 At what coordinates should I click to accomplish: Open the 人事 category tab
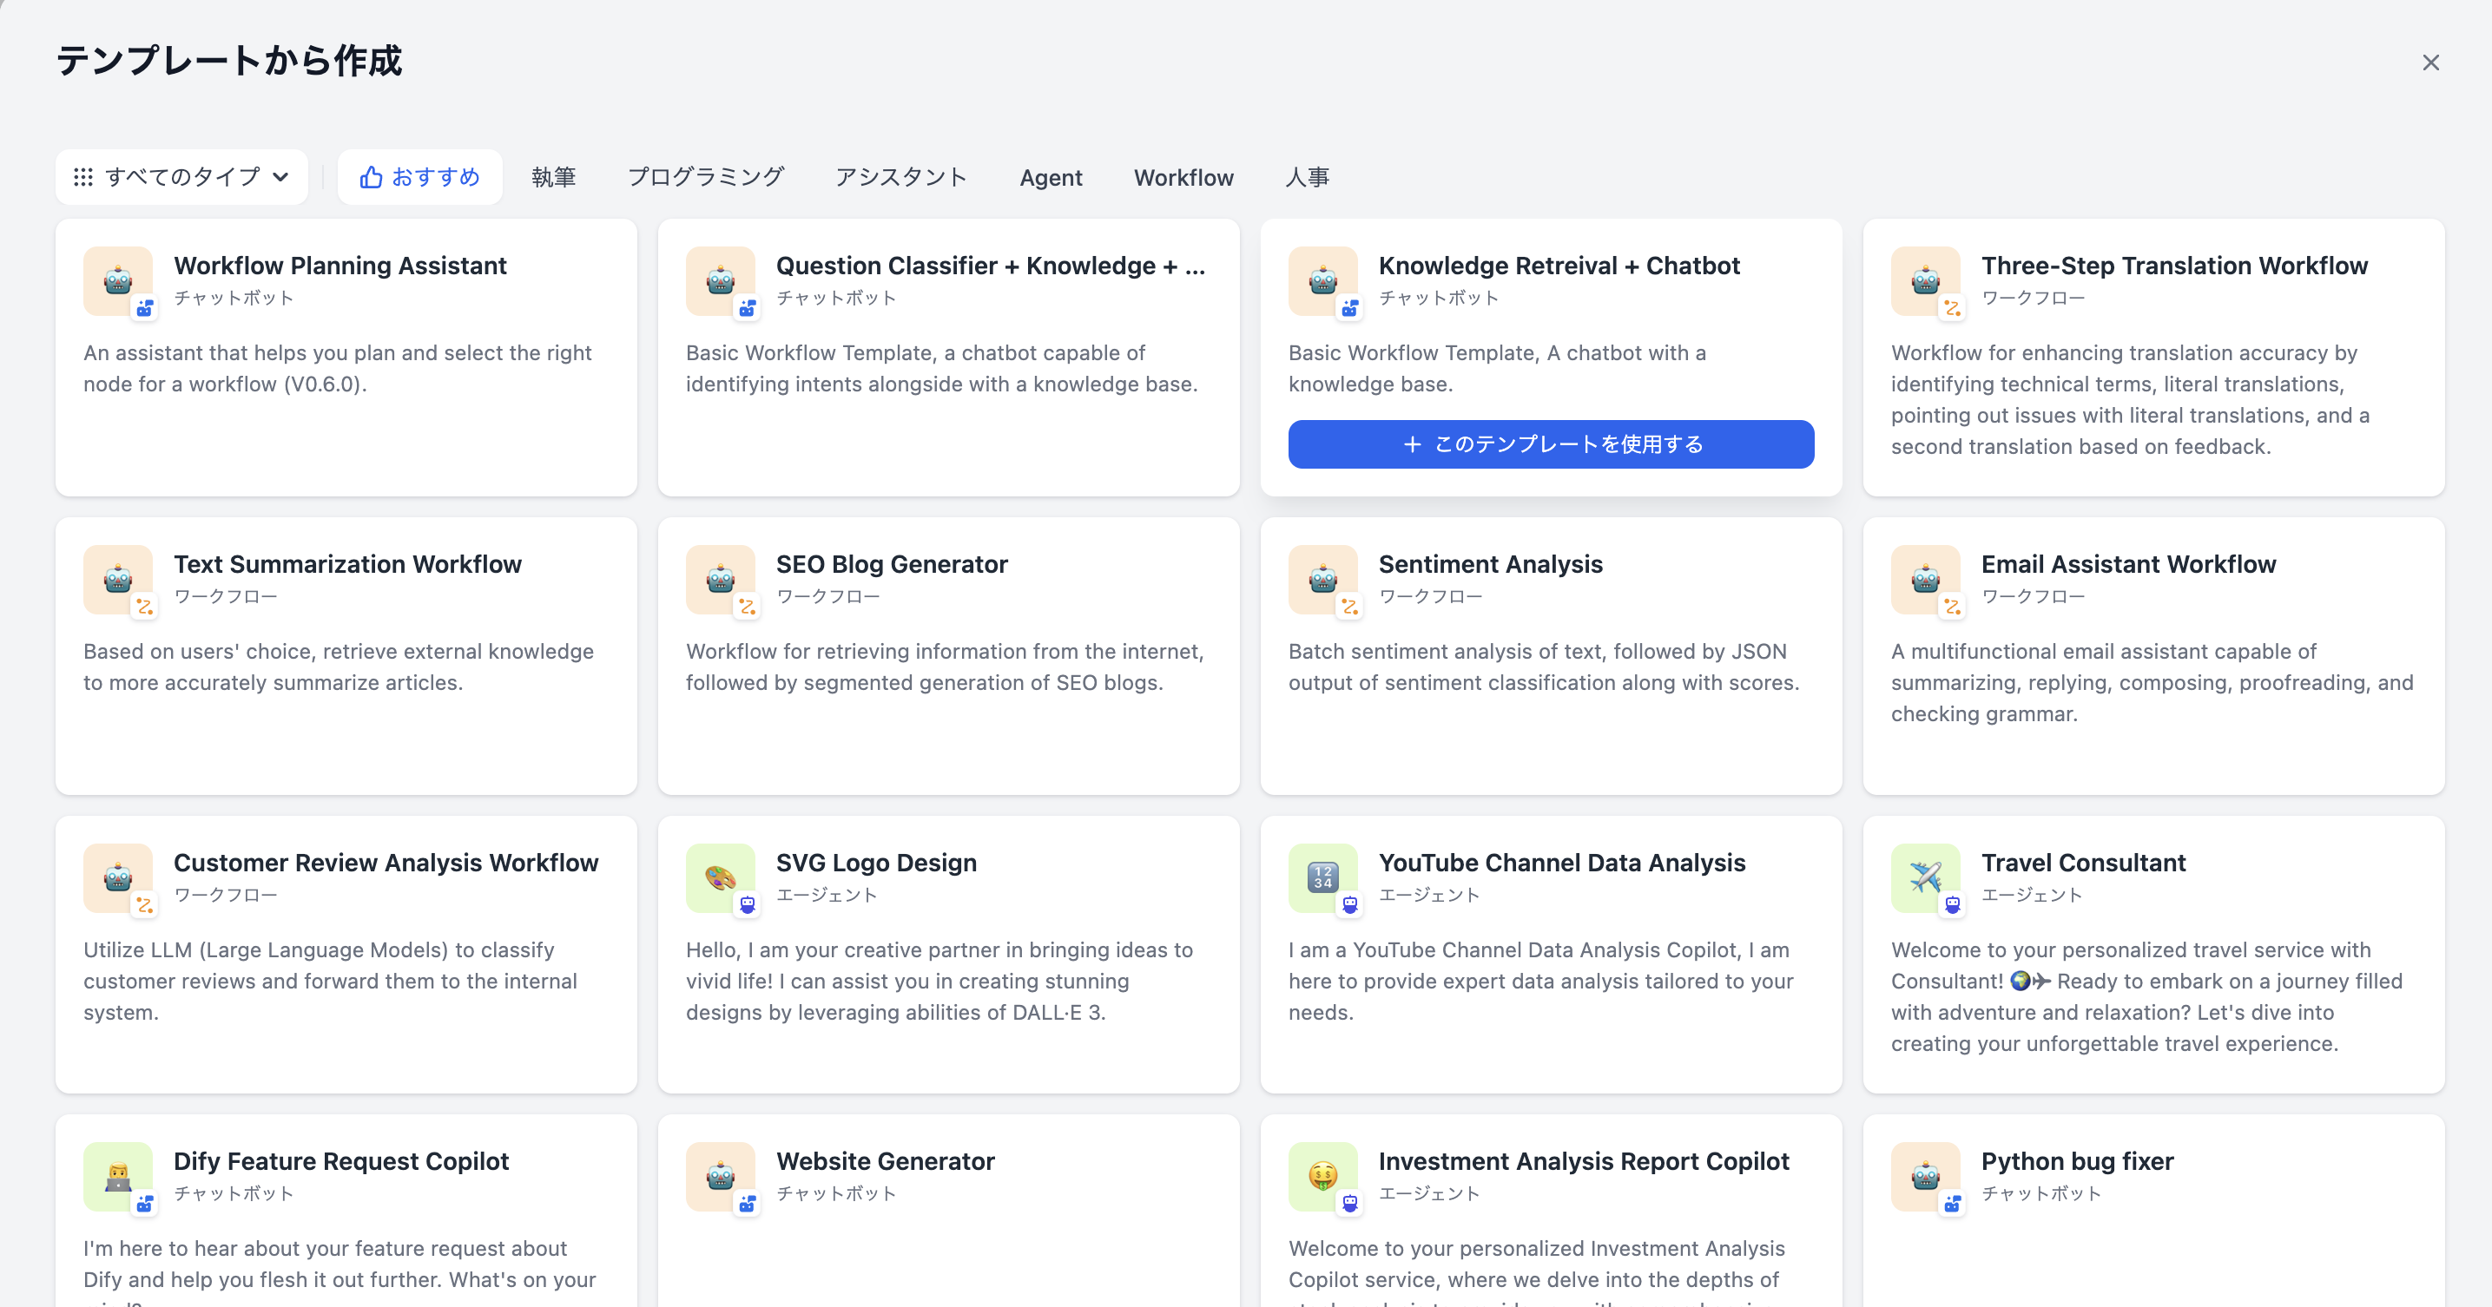1307,177
